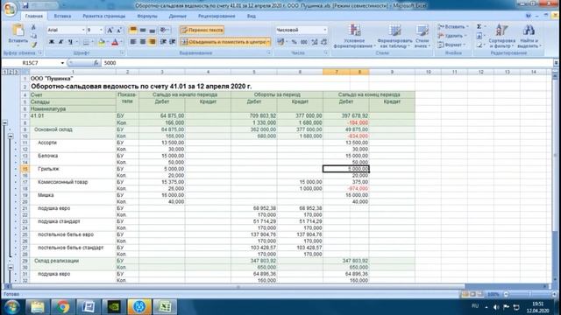Viewport: 561px width, 315px height.
Task: Click the AutoSum sigma icon
Action: 479,27
